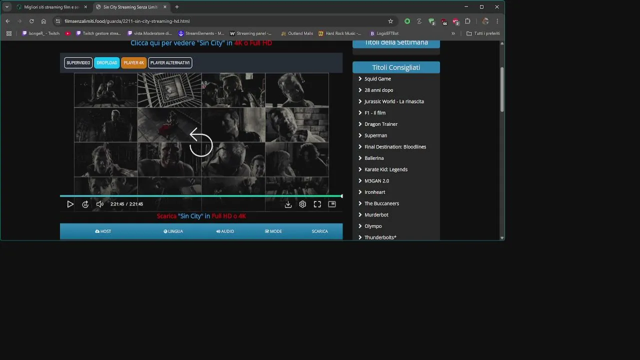The width and height of the screenshot is (640, 360).
Task: Open the MODE tab
Action: [273, 231]
